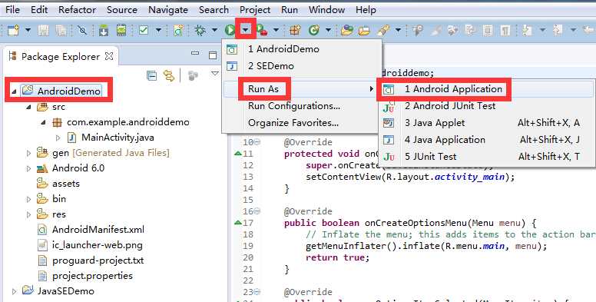596x302 pixels.
Task: Open the Search icon dropdown arrow
Action: pos(398,30)
